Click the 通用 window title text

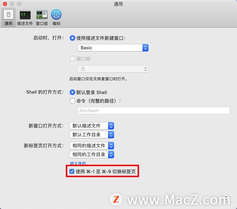(x=118, y=4)
